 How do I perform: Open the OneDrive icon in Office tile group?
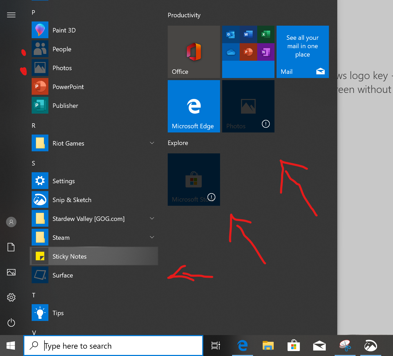click(231, 52)
